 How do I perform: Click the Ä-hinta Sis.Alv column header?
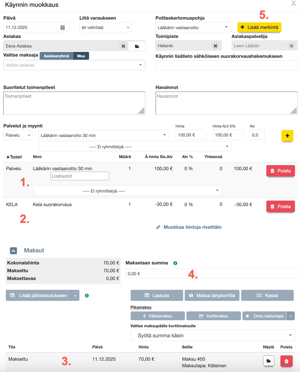point(159,157)
